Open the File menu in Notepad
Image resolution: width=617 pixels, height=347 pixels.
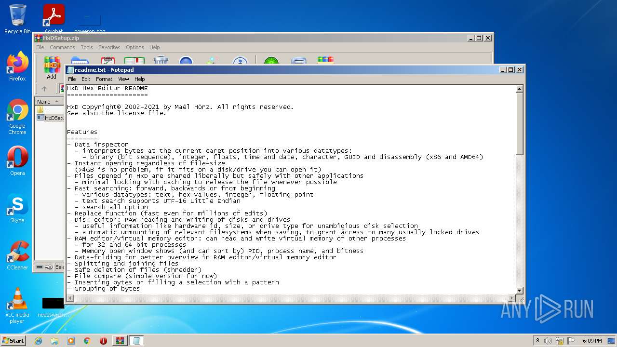pos(72,79)
